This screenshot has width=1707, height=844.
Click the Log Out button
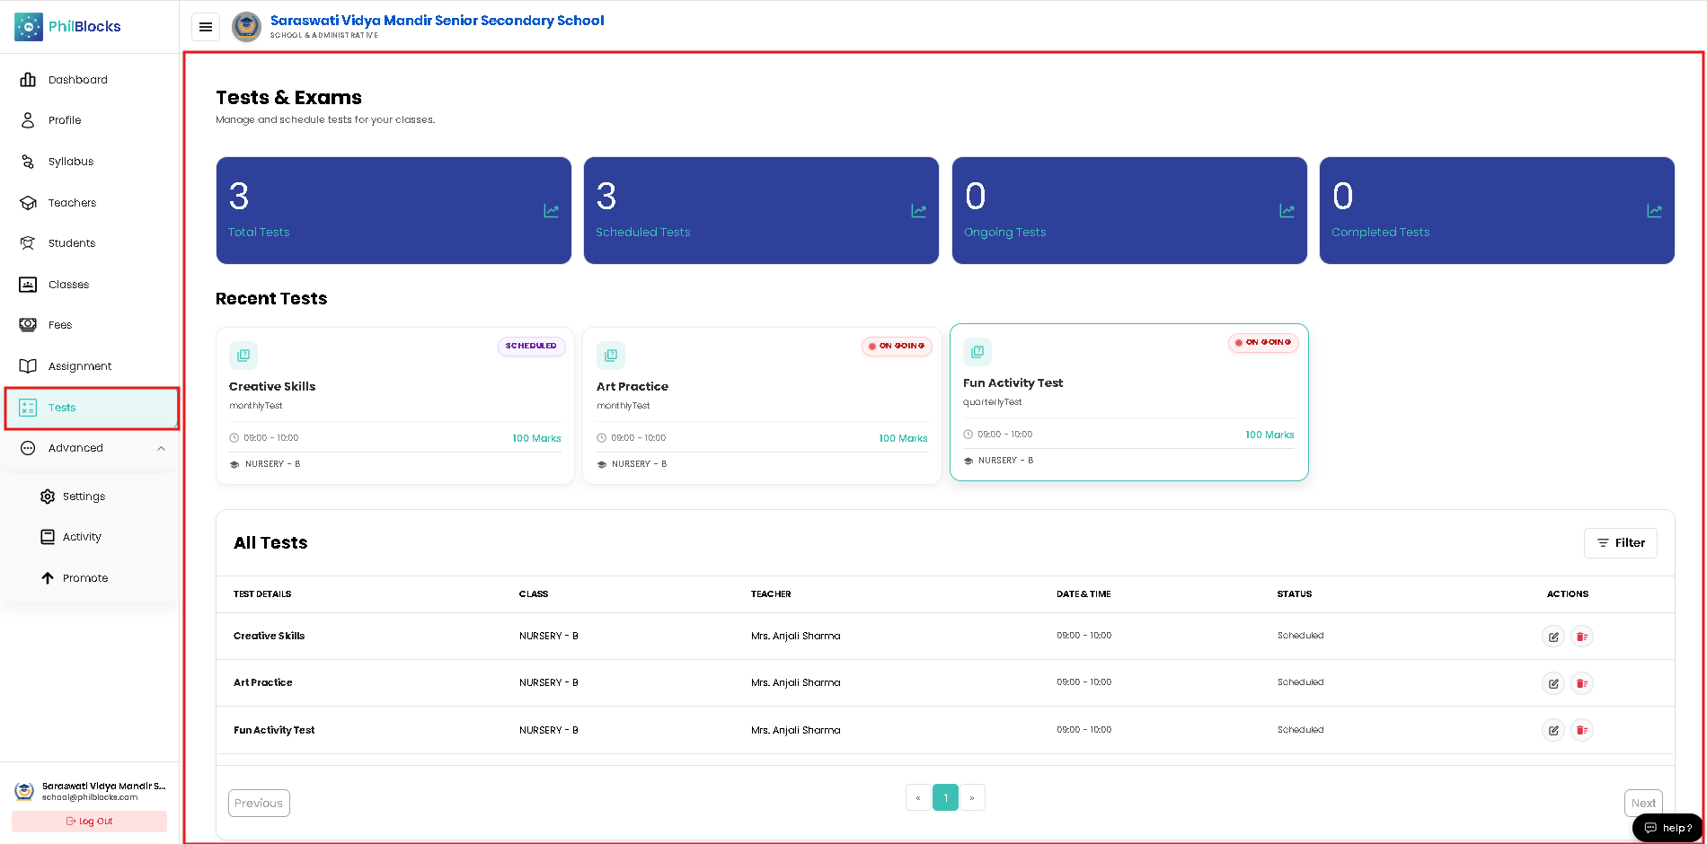pos(89,822)
